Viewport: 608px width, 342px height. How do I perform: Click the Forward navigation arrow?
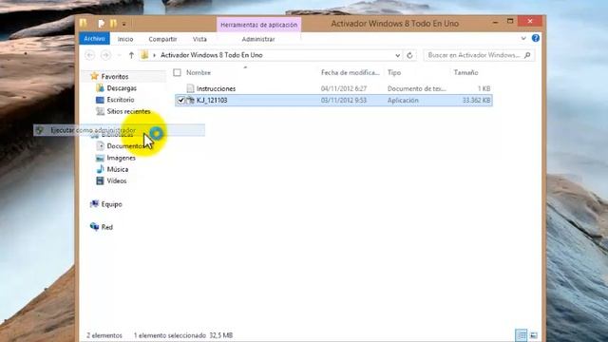tap(105, 55)
